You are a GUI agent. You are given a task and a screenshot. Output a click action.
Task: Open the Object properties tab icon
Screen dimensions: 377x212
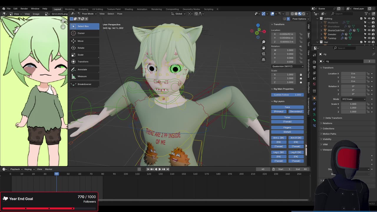pos(314,98)
